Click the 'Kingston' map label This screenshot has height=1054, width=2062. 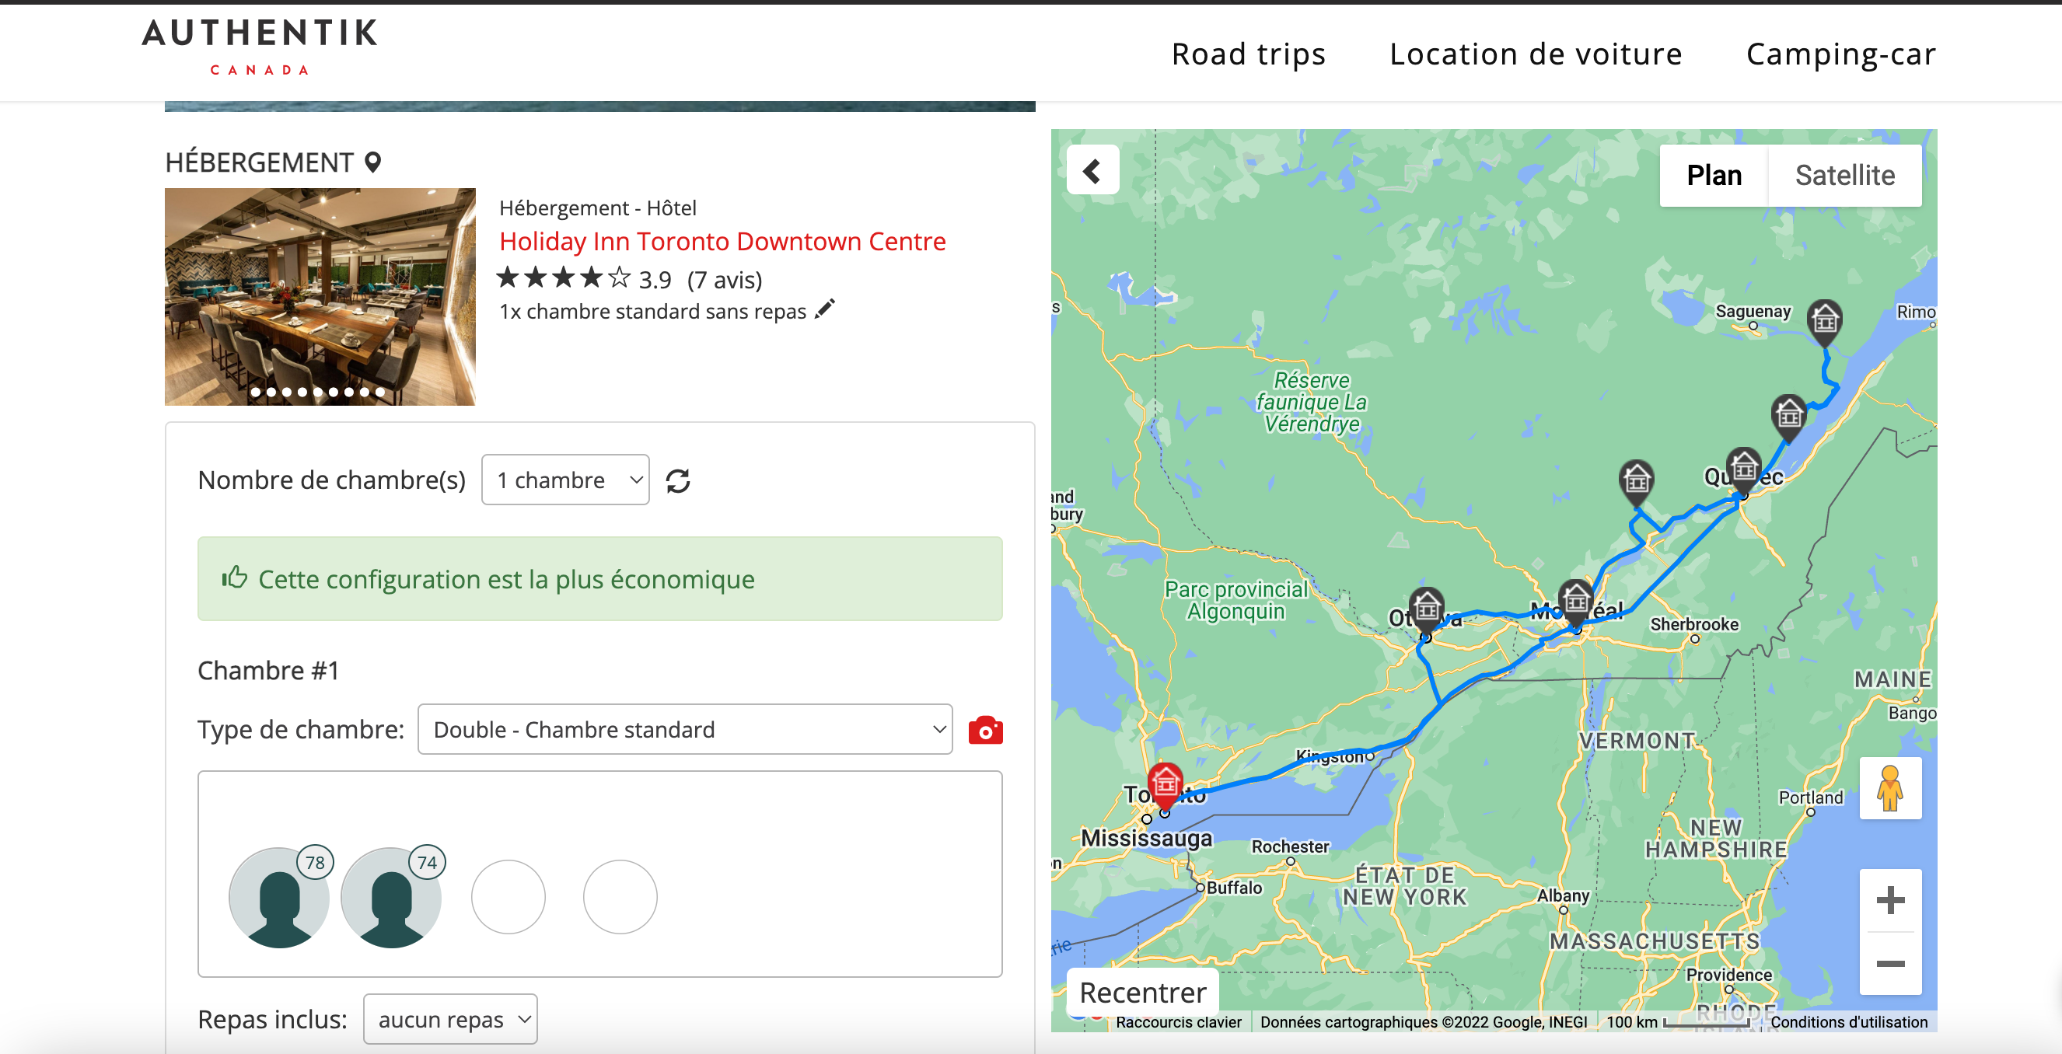tap(1330, 756)
